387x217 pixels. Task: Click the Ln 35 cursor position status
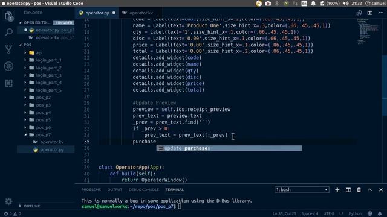[284, 213]
